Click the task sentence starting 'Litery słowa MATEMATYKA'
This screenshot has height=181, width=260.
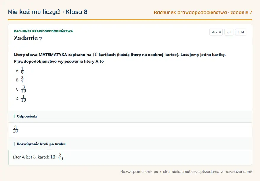pyautogui.click(x=120, y=55)
